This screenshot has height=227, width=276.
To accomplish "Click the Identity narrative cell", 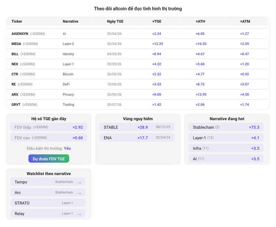I will click(x=68, y=54).
